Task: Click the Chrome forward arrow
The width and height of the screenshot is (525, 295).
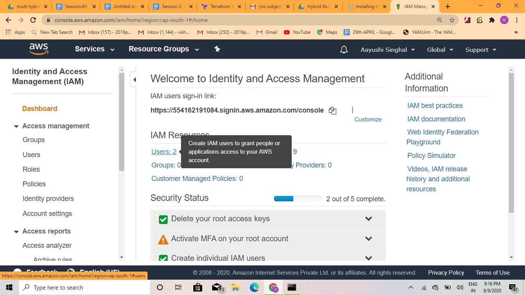Action: (x=21, y=20)
